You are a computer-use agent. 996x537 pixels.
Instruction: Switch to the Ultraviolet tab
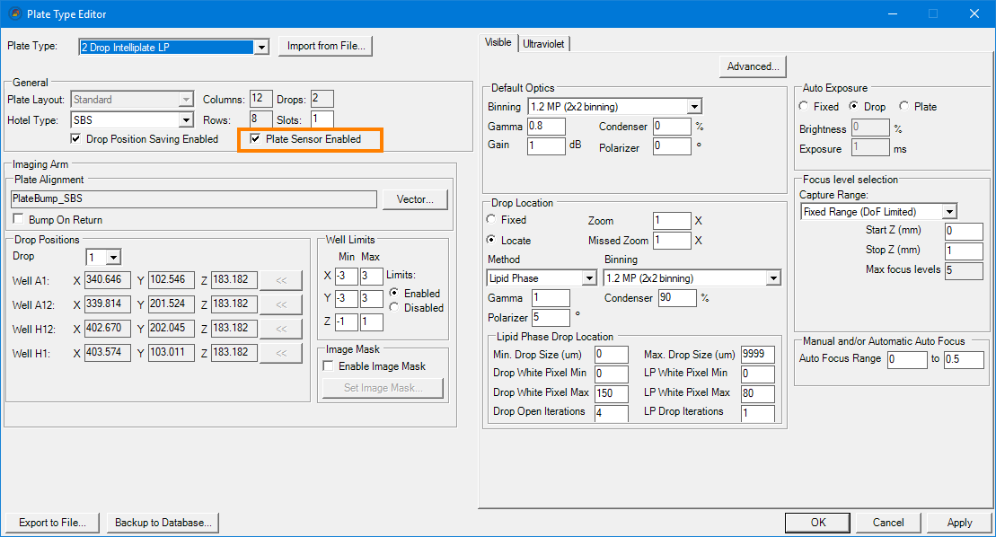[543, 43]
